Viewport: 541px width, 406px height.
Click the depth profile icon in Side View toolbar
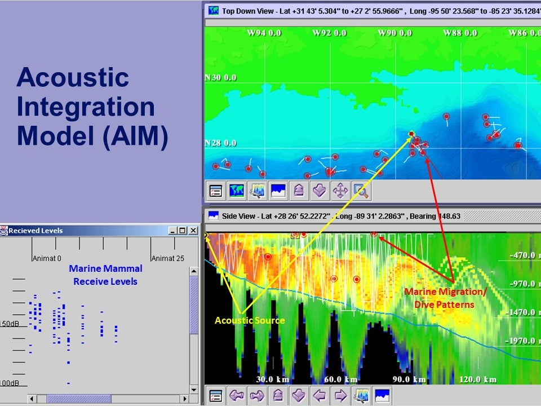[x=382, y=395]
